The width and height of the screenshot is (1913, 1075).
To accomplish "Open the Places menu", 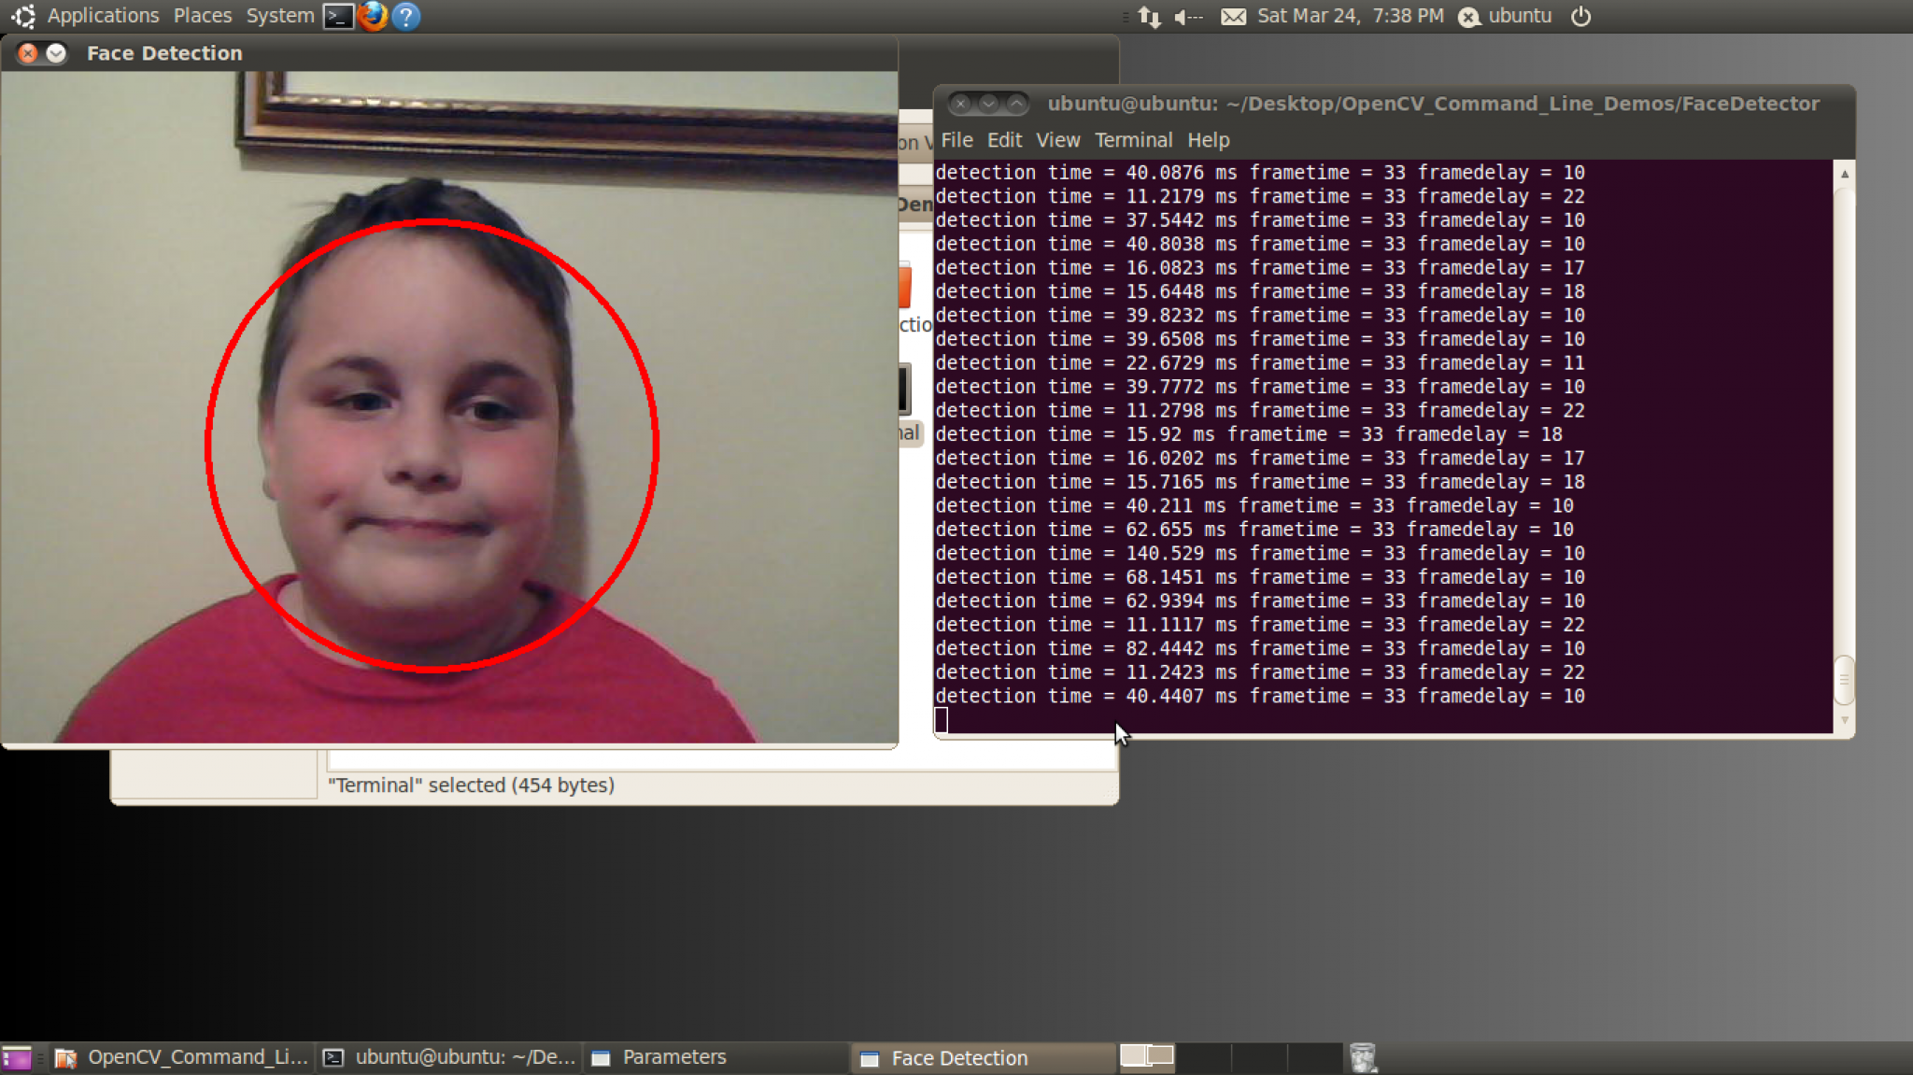I will pyautogui.click(x=203, y=15).
